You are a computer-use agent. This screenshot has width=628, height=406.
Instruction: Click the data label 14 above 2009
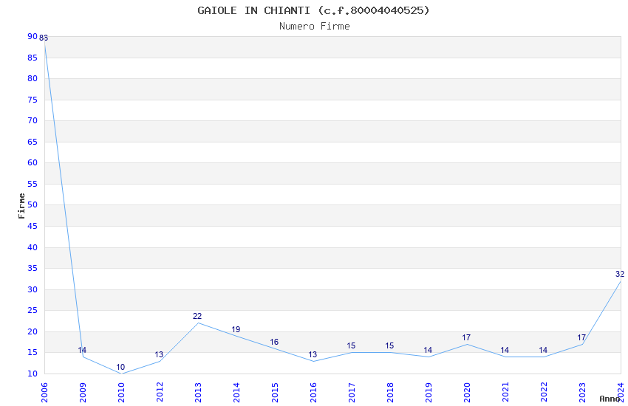82,350
